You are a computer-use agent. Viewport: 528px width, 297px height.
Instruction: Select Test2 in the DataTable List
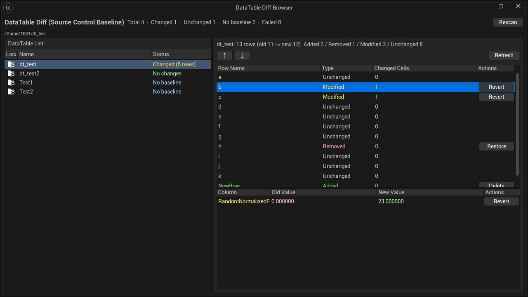(108, 92)
